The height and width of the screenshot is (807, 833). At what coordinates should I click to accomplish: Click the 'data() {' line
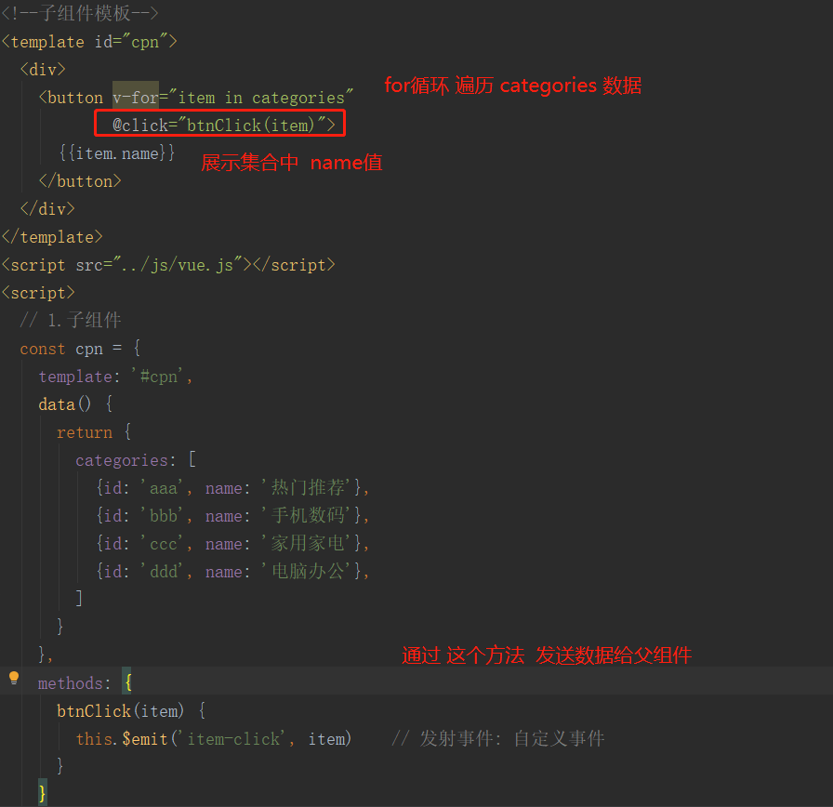coord(75,404)
